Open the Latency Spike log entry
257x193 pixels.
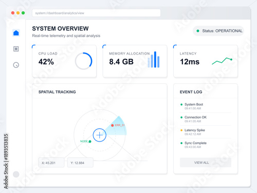206,132
